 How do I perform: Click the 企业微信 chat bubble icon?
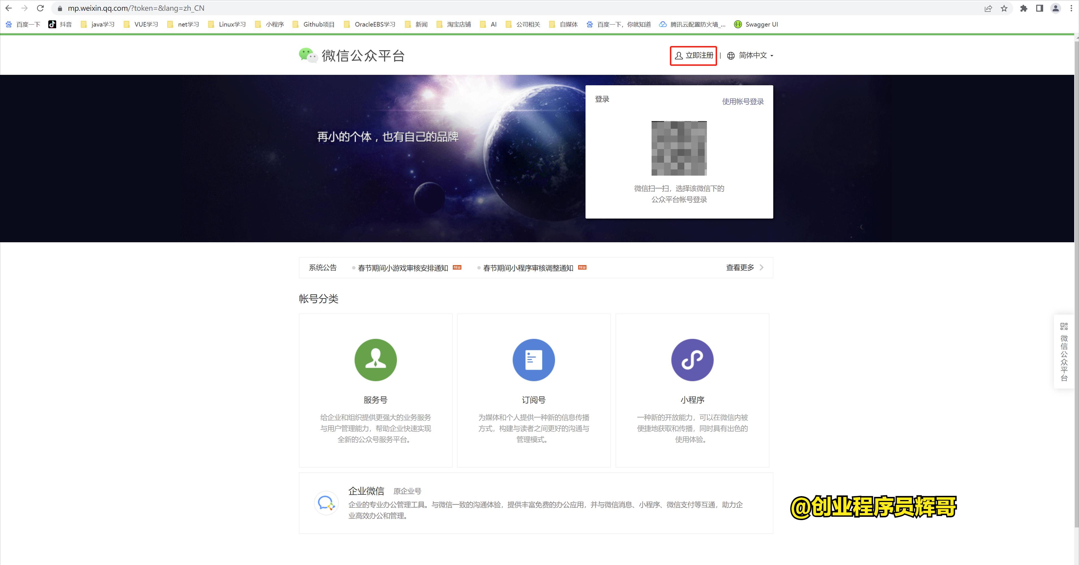pos(326,503)
